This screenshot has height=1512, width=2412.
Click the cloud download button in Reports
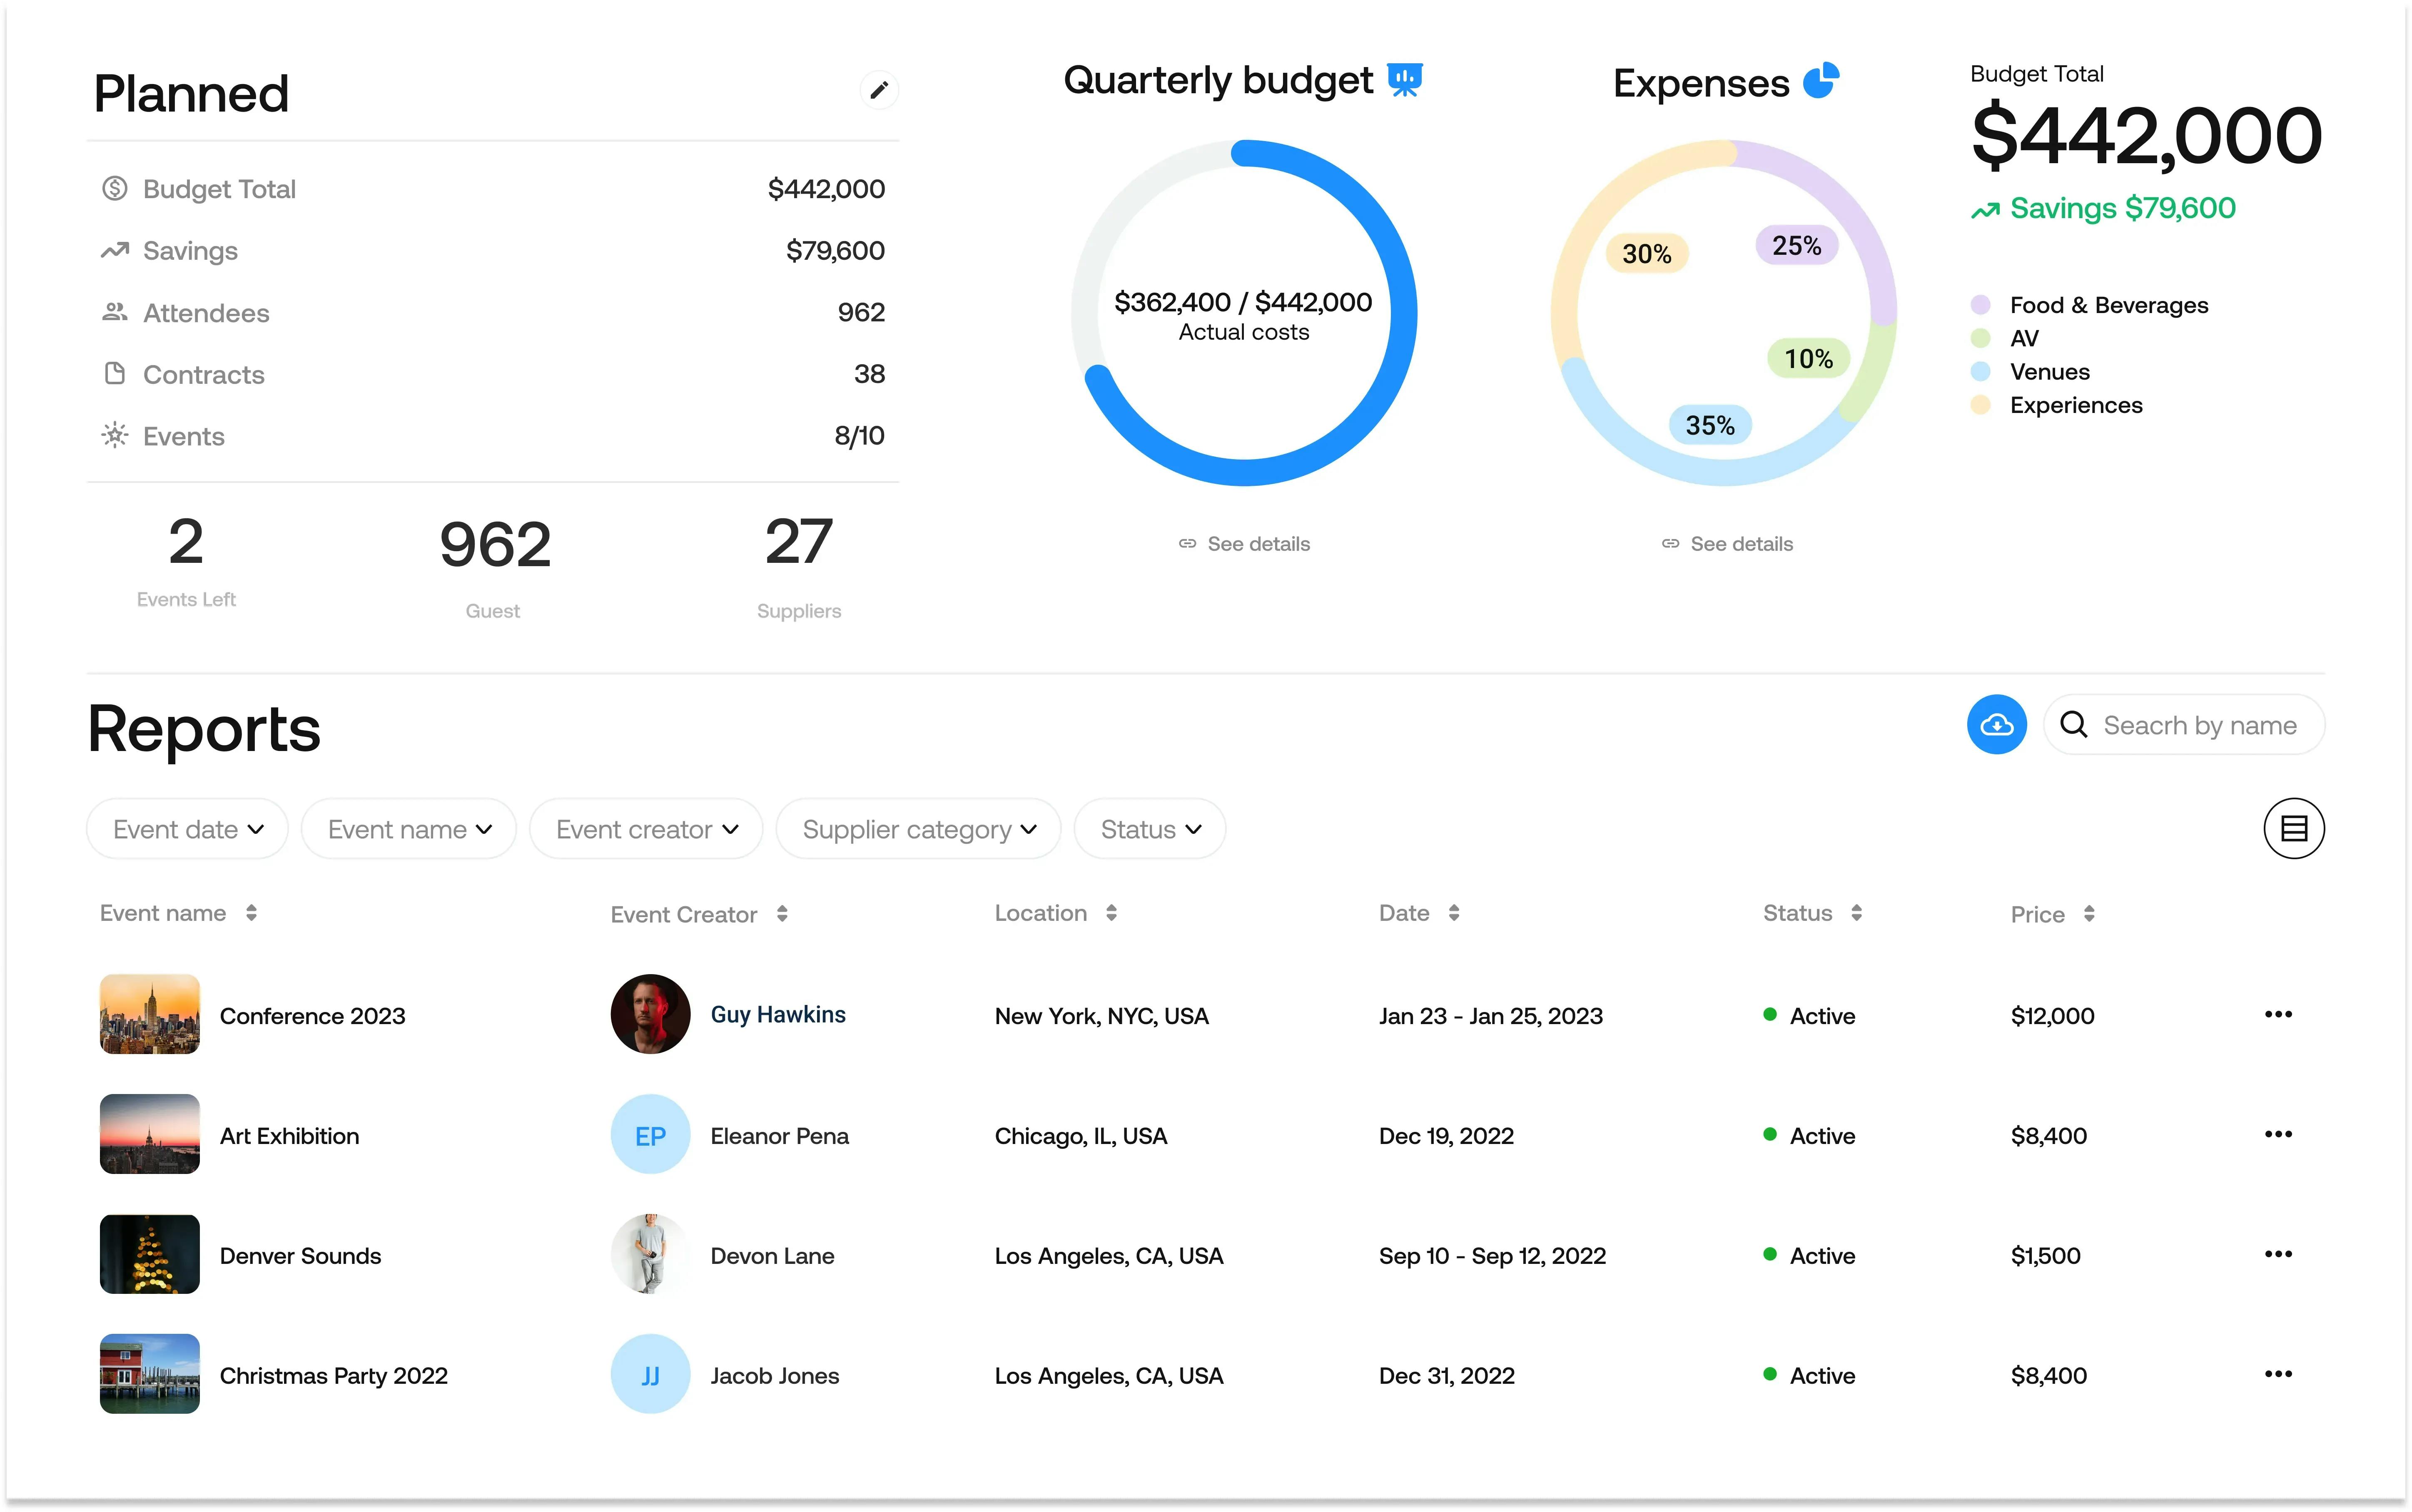[x=1996, y=724]
